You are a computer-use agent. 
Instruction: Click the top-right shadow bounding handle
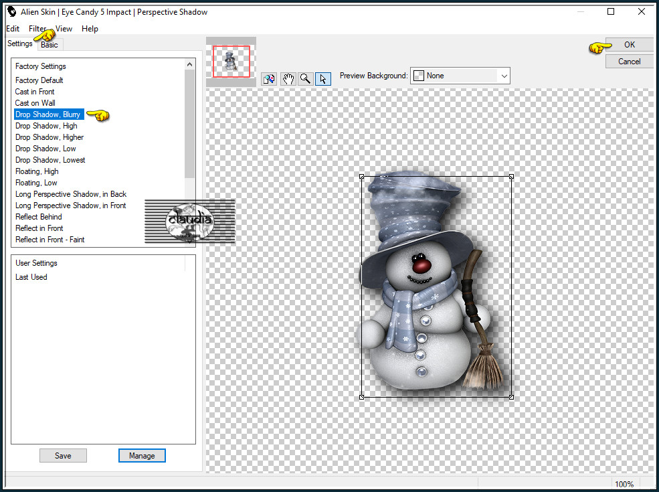pos(512,177)
